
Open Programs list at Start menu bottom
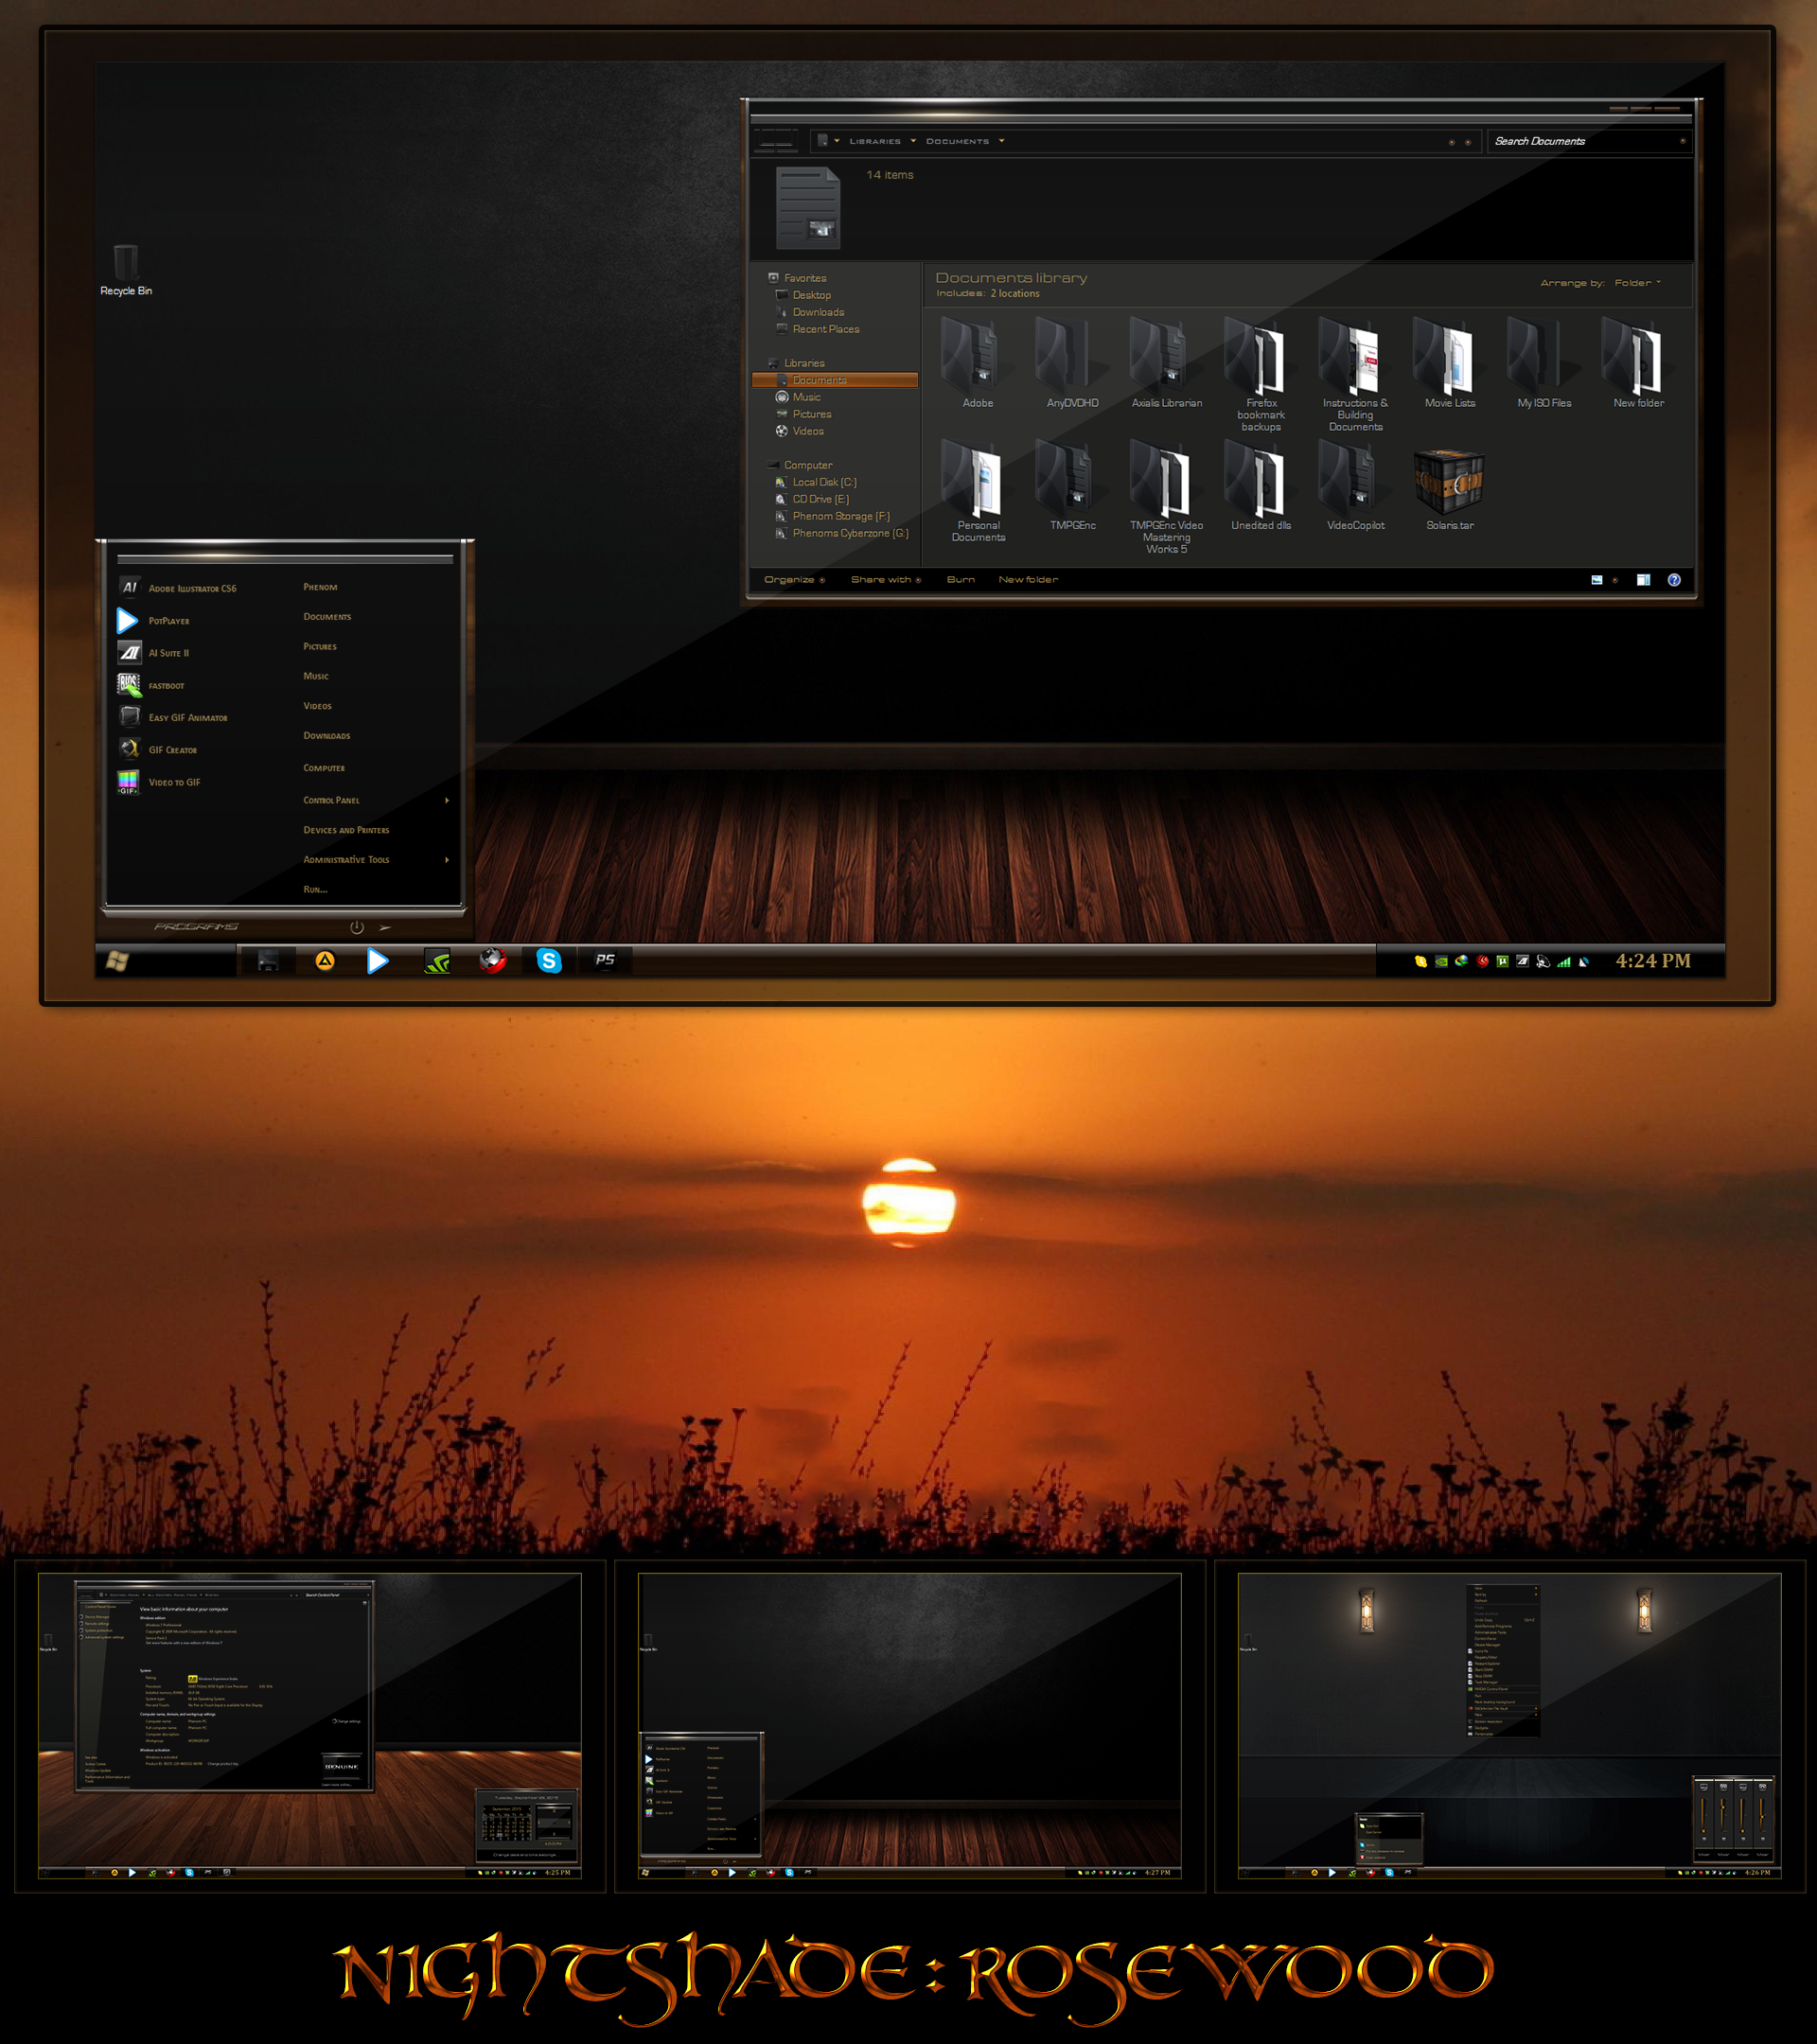196,927
